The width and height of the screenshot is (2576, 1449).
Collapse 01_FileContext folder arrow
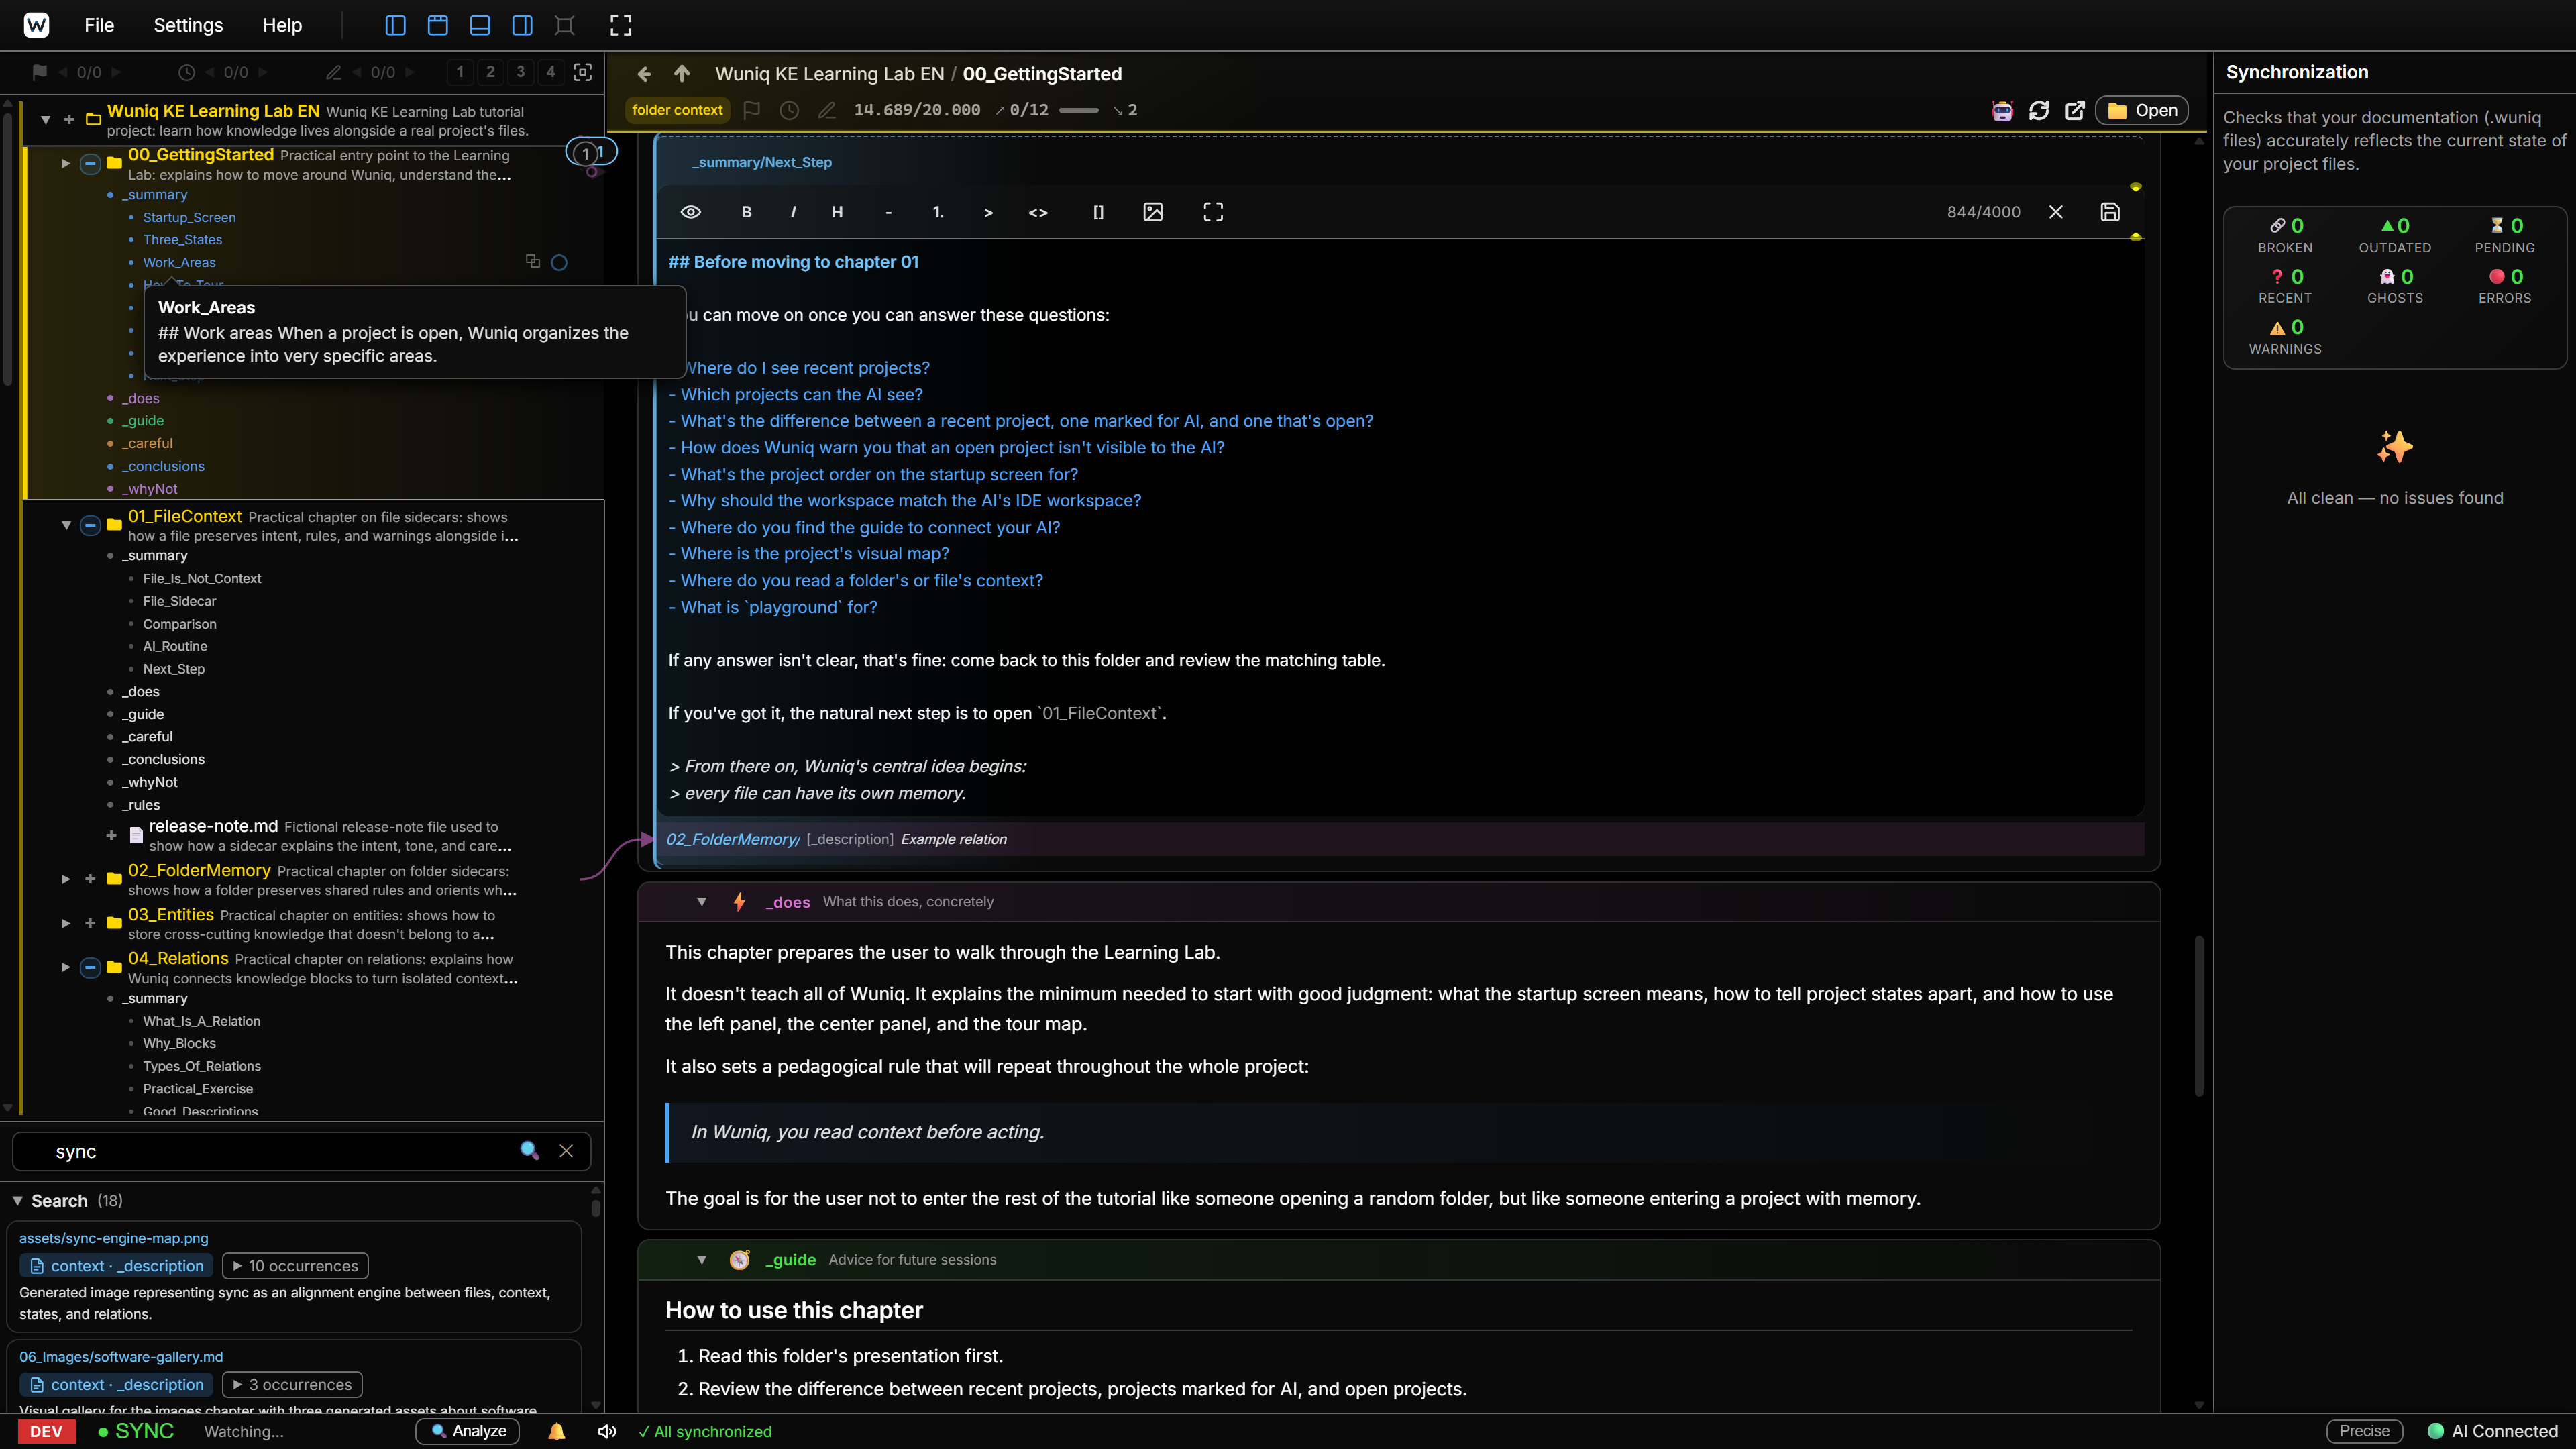(66, 525)
